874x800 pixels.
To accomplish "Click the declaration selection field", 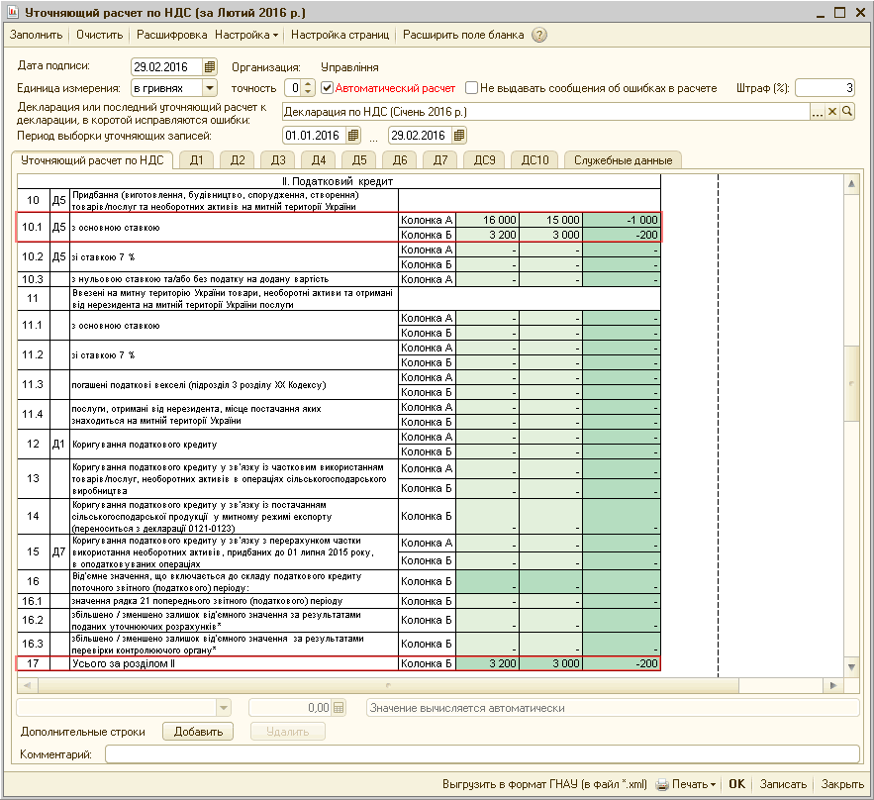I will pos(545,112).
